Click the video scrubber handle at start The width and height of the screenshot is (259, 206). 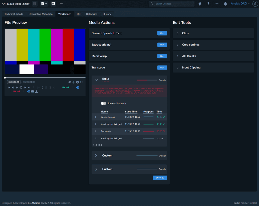[5, 78]
